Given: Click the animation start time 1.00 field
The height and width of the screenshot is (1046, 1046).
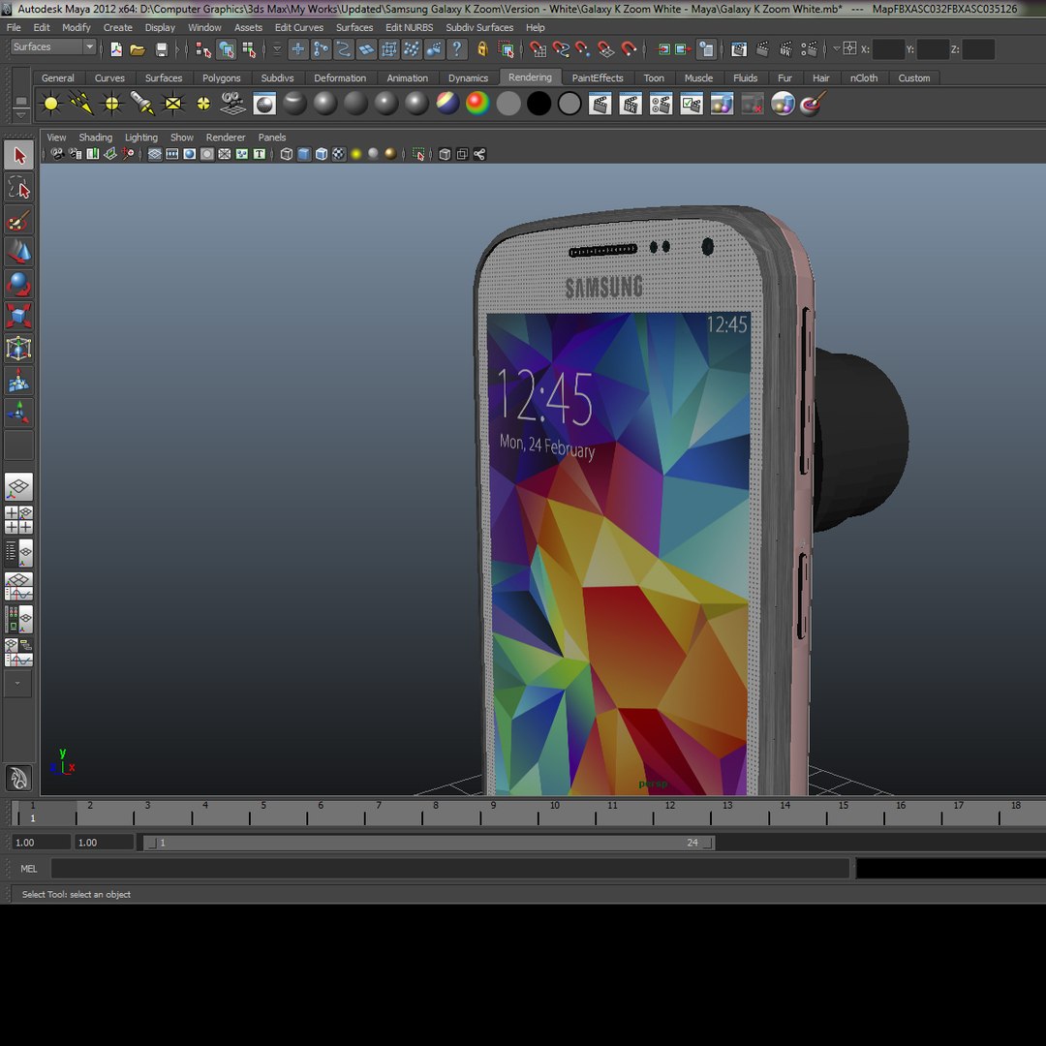Looking at the screenshot, I should 41,843.
